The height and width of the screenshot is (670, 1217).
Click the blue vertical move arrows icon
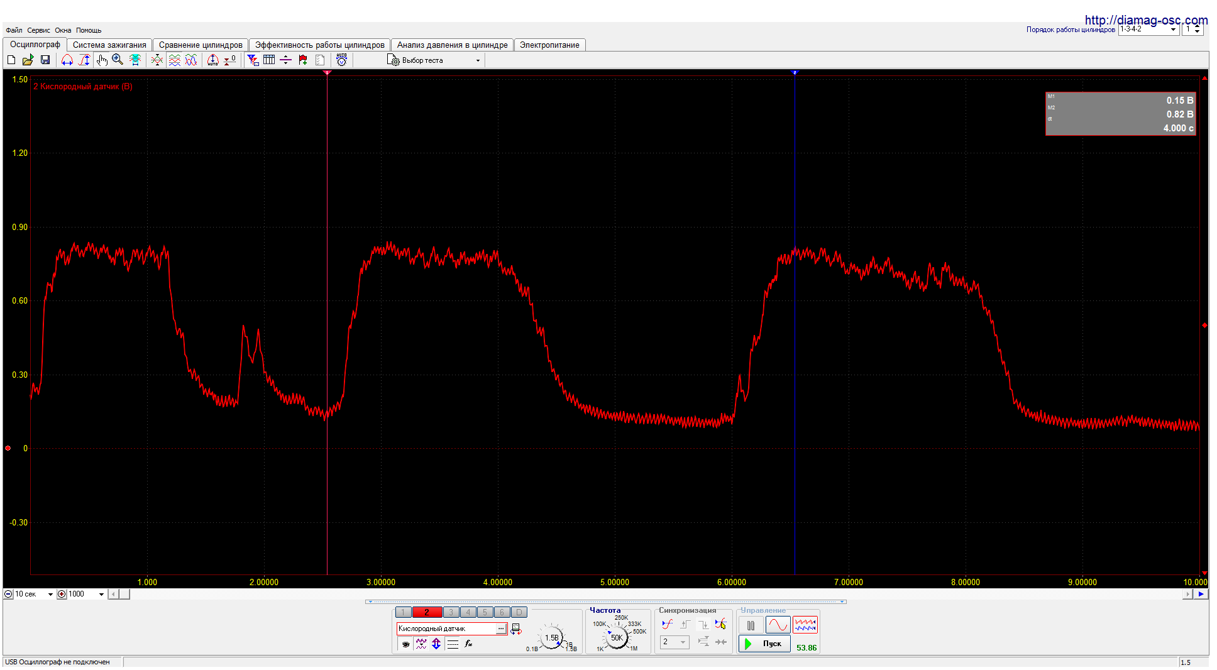click(x=436, y=644)
